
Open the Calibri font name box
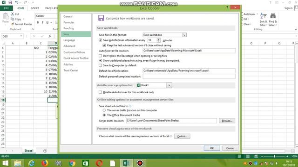(47, 16)
